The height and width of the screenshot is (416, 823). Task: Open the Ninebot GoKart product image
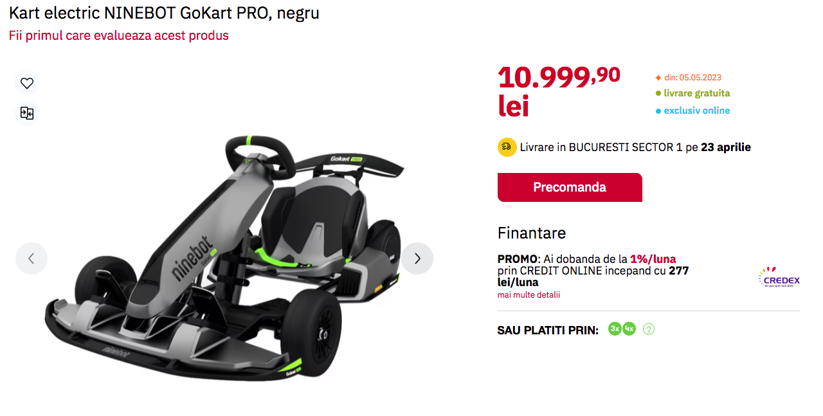coord(224,257)
